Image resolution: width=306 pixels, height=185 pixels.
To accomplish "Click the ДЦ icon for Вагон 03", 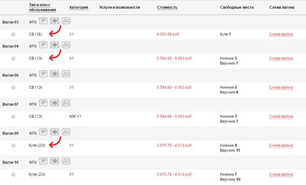I will pos(66,20).
